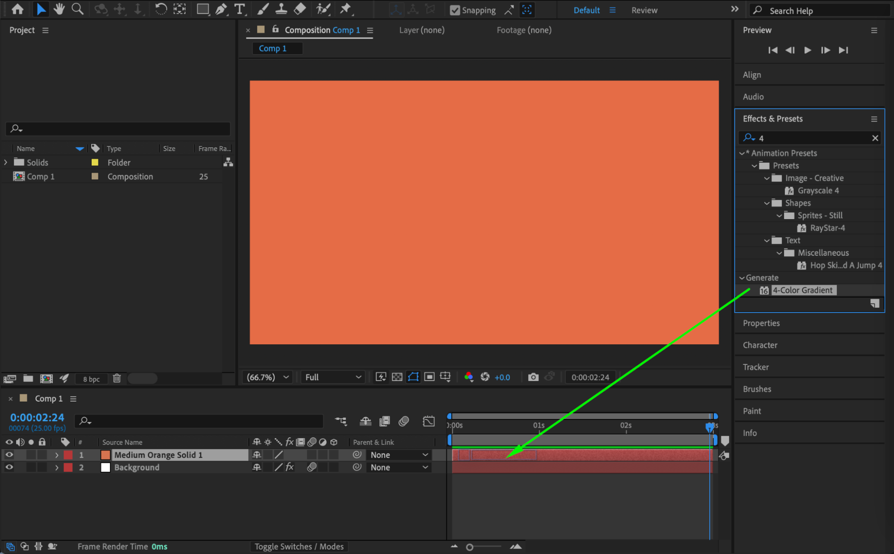Toggle the transparency grid icon
Viewport: 894px width, 554px height.
point(397,377)
